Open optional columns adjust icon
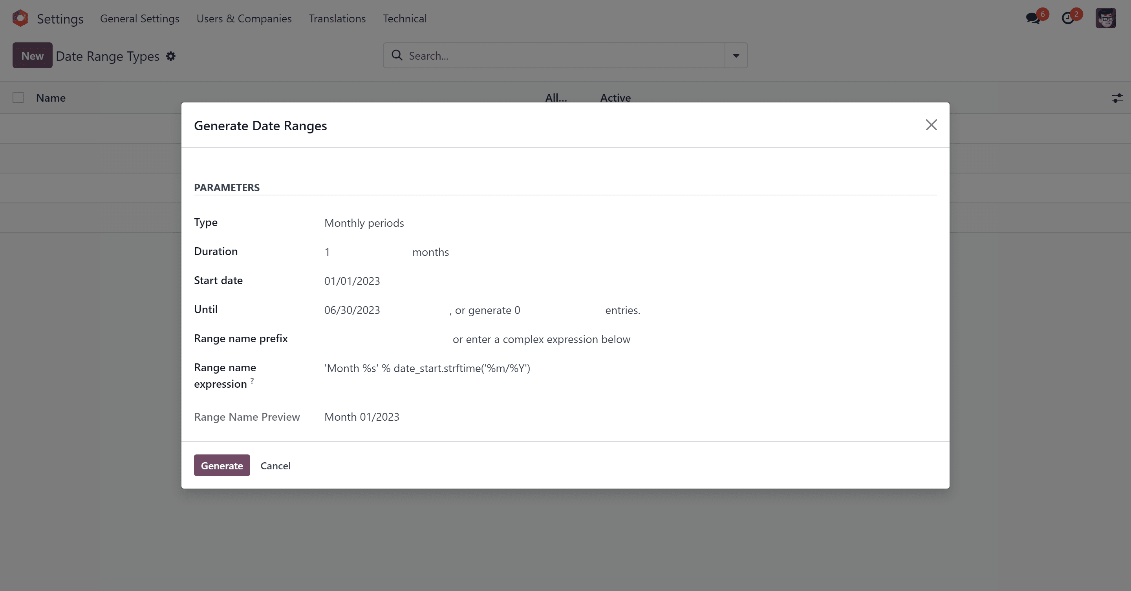Screen dimensions: 1131x591 (1117, 98)
